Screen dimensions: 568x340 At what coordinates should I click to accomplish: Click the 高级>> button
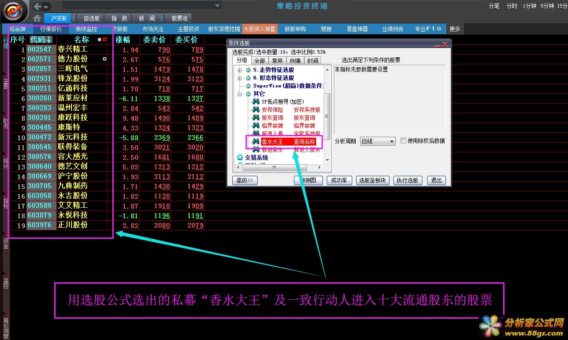pyautogui.click(x=245, y=180)
